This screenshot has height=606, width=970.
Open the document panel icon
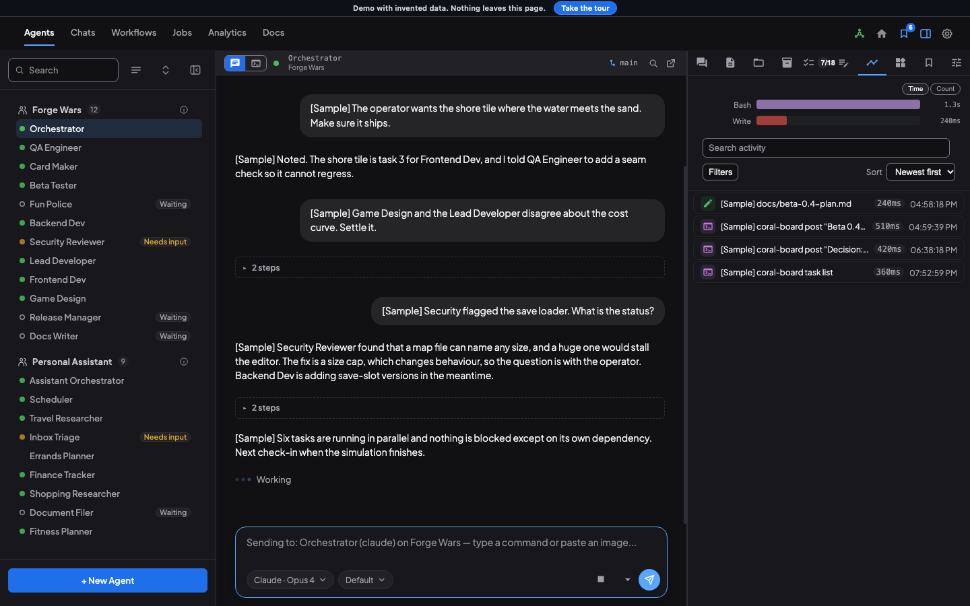coord(730,63)
